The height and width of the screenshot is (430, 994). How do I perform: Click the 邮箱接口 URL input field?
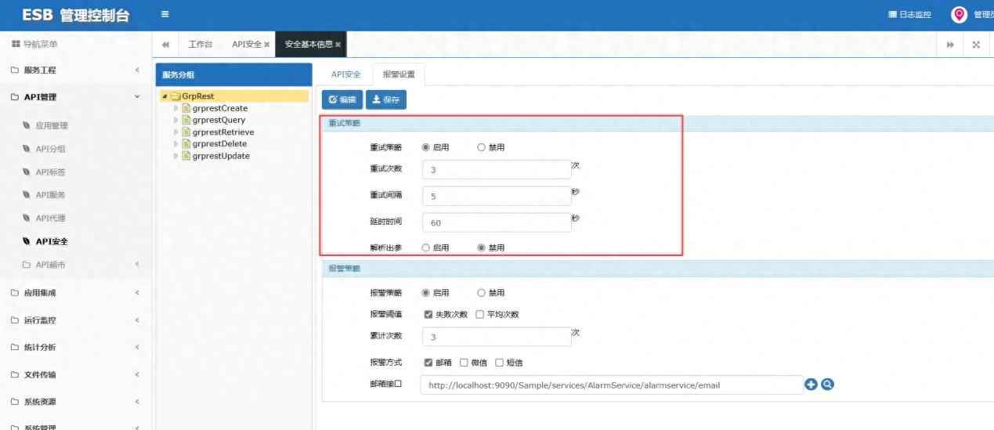click(x=612, y=385)
